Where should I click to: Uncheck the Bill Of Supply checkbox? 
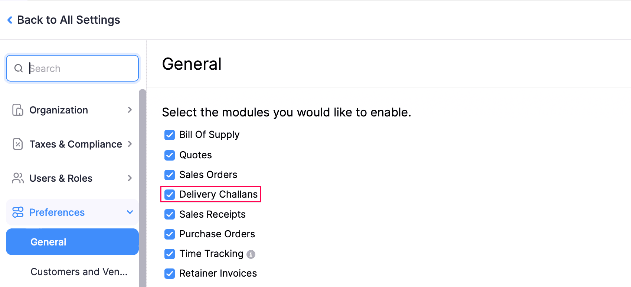coord(170,135)
